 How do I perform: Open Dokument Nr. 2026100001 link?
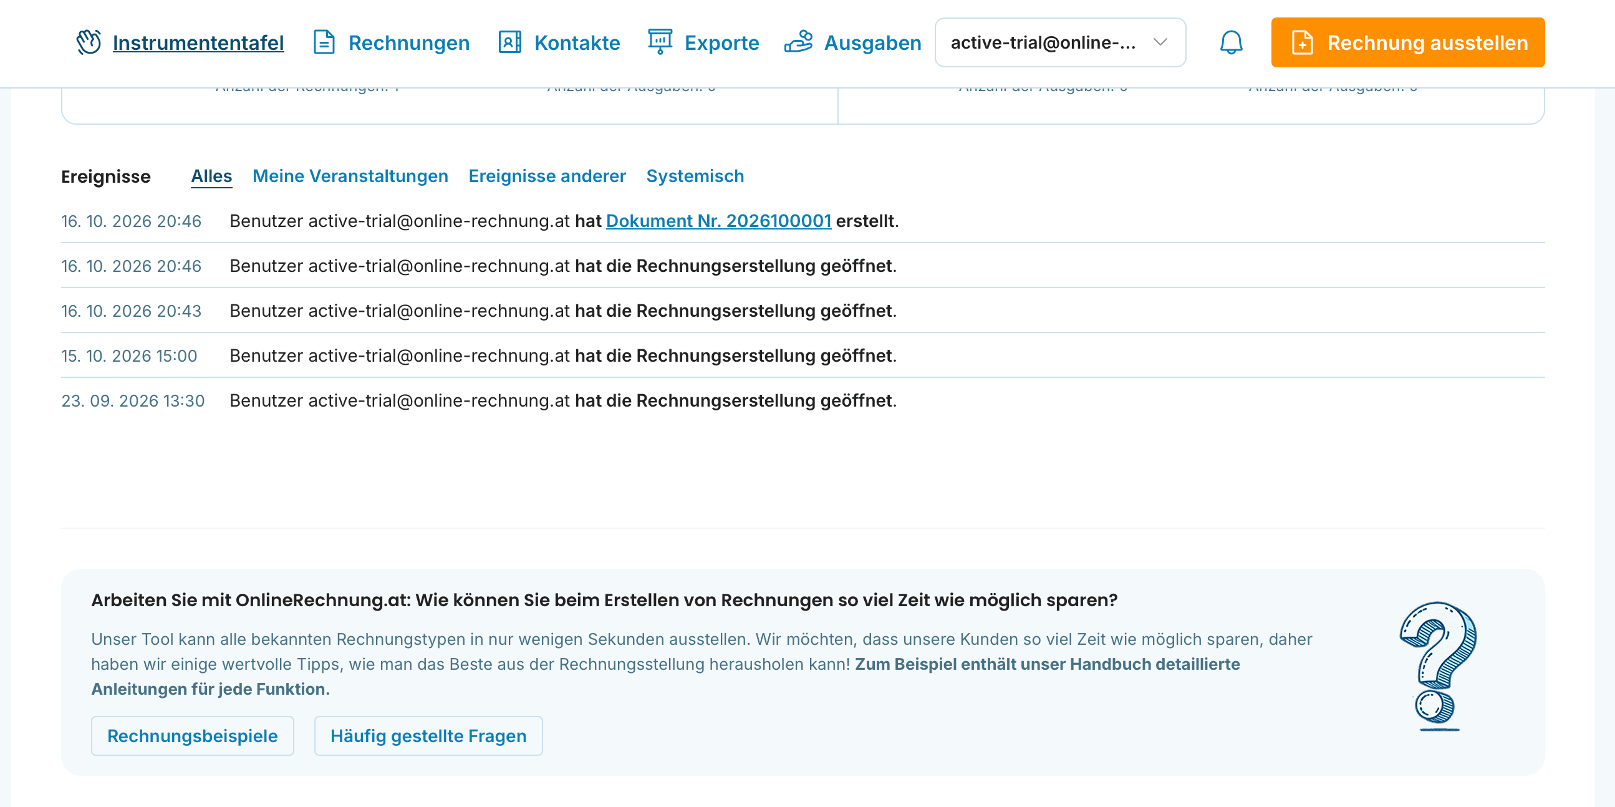point(718,221)
